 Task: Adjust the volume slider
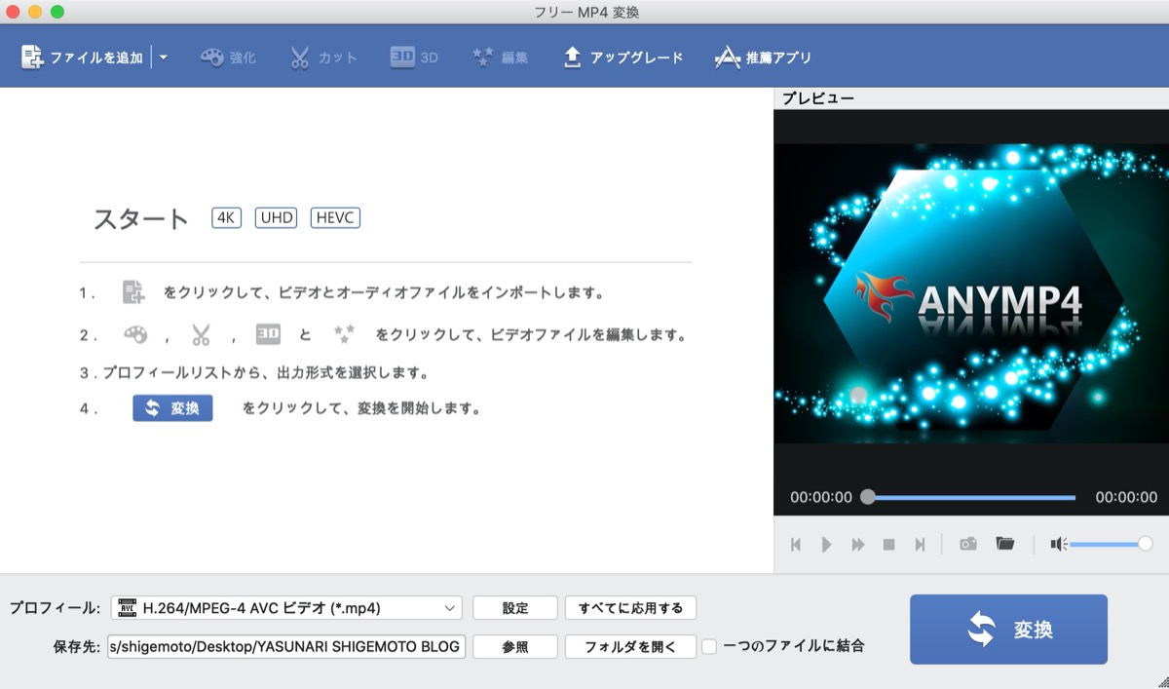[x=1112, y=544]
